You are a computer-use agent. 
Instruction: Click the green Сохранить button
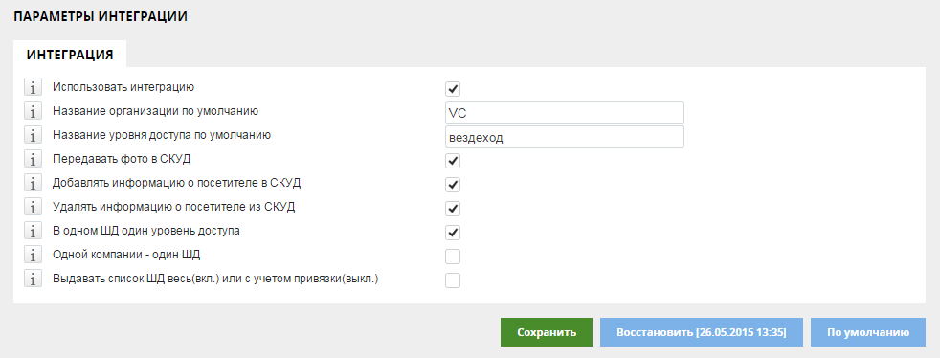(x=547, y=332)
